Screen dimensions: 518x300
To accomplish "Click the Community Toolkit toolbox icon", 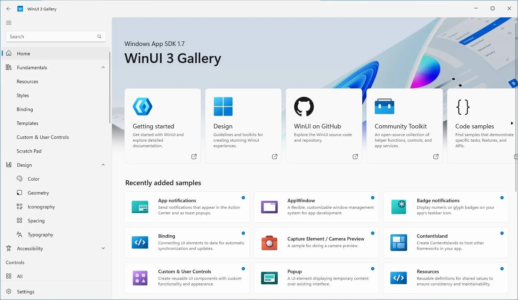I will click(x=384, y=106).
